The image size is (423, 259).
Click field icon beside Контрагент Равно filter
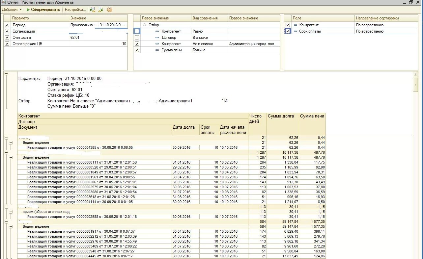tap(157, 31)
